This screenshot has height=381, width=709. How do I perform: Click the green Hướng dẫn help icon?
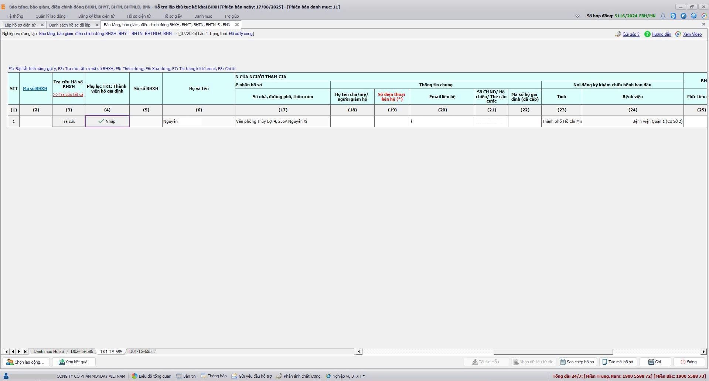[647, 34]
